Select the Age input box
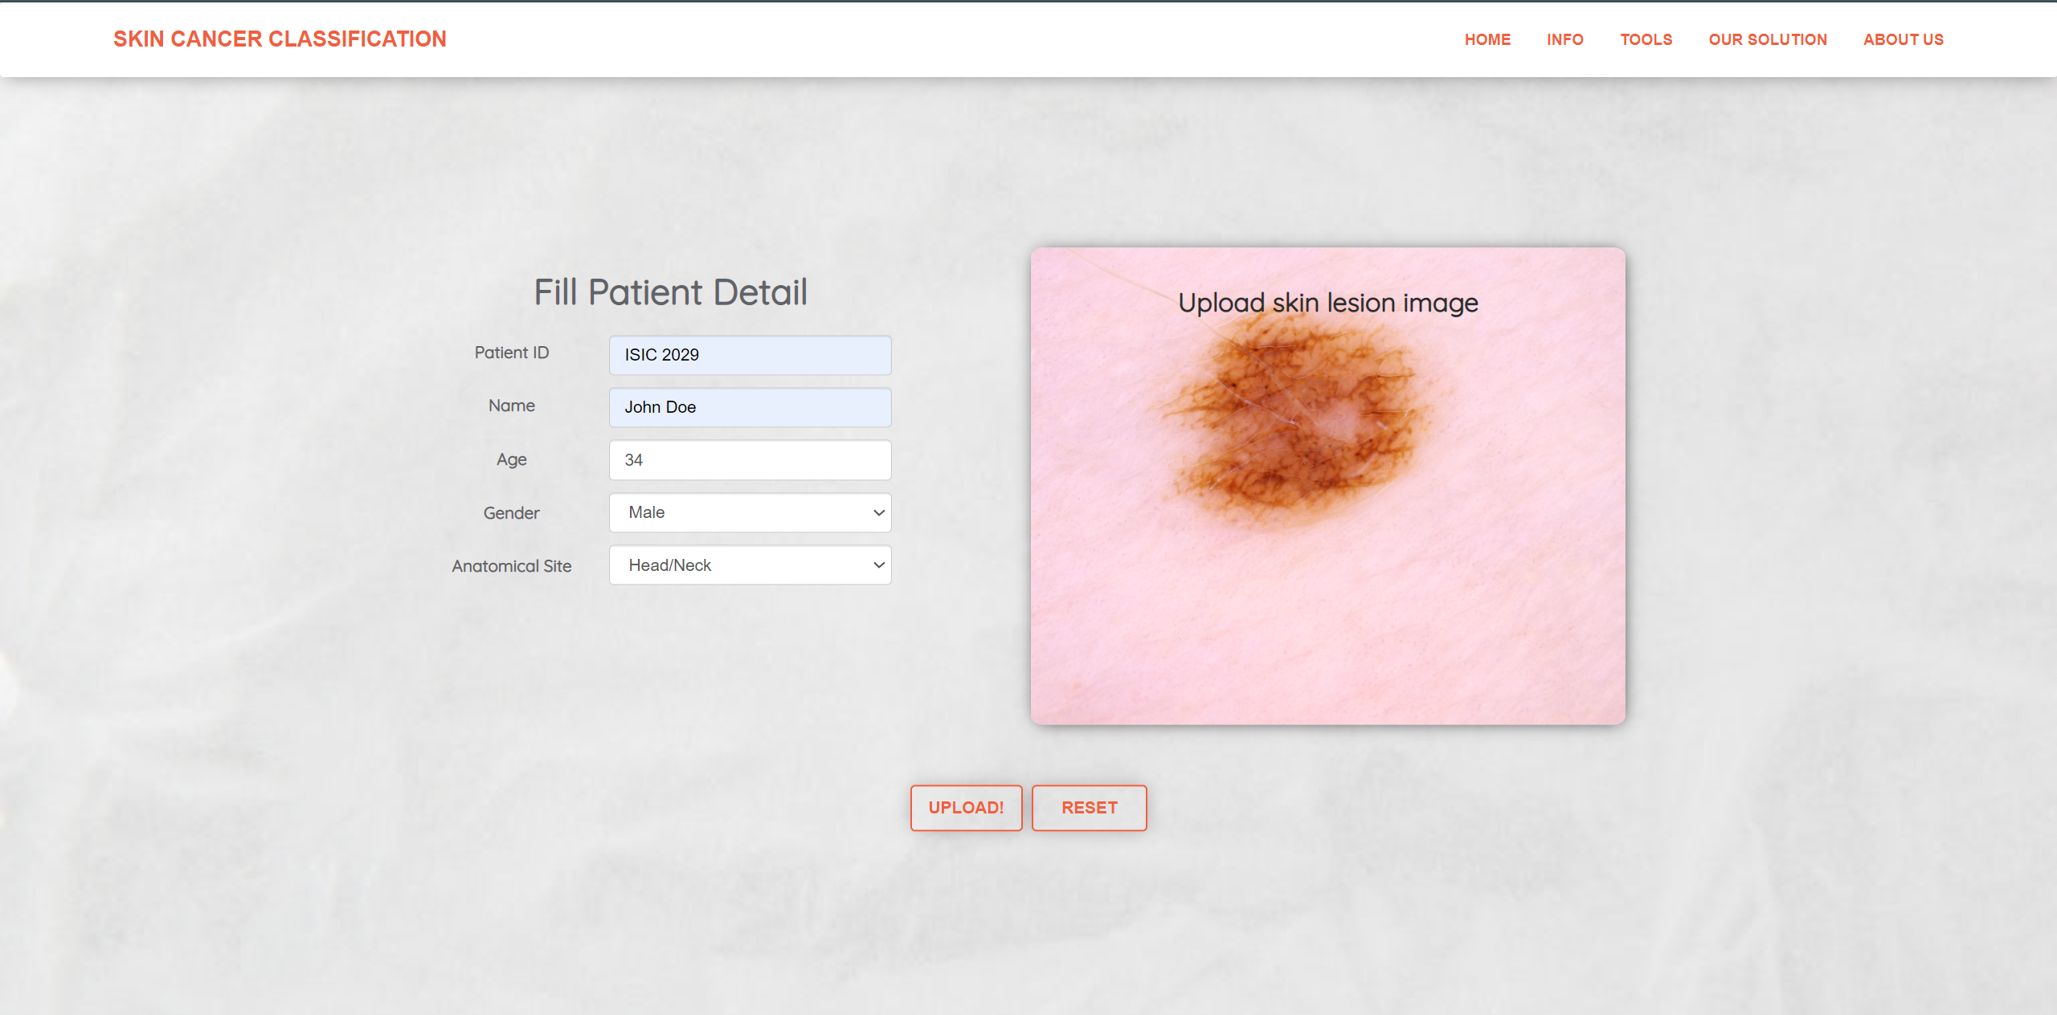The image size is (2057, 1015). click(750, 460)
